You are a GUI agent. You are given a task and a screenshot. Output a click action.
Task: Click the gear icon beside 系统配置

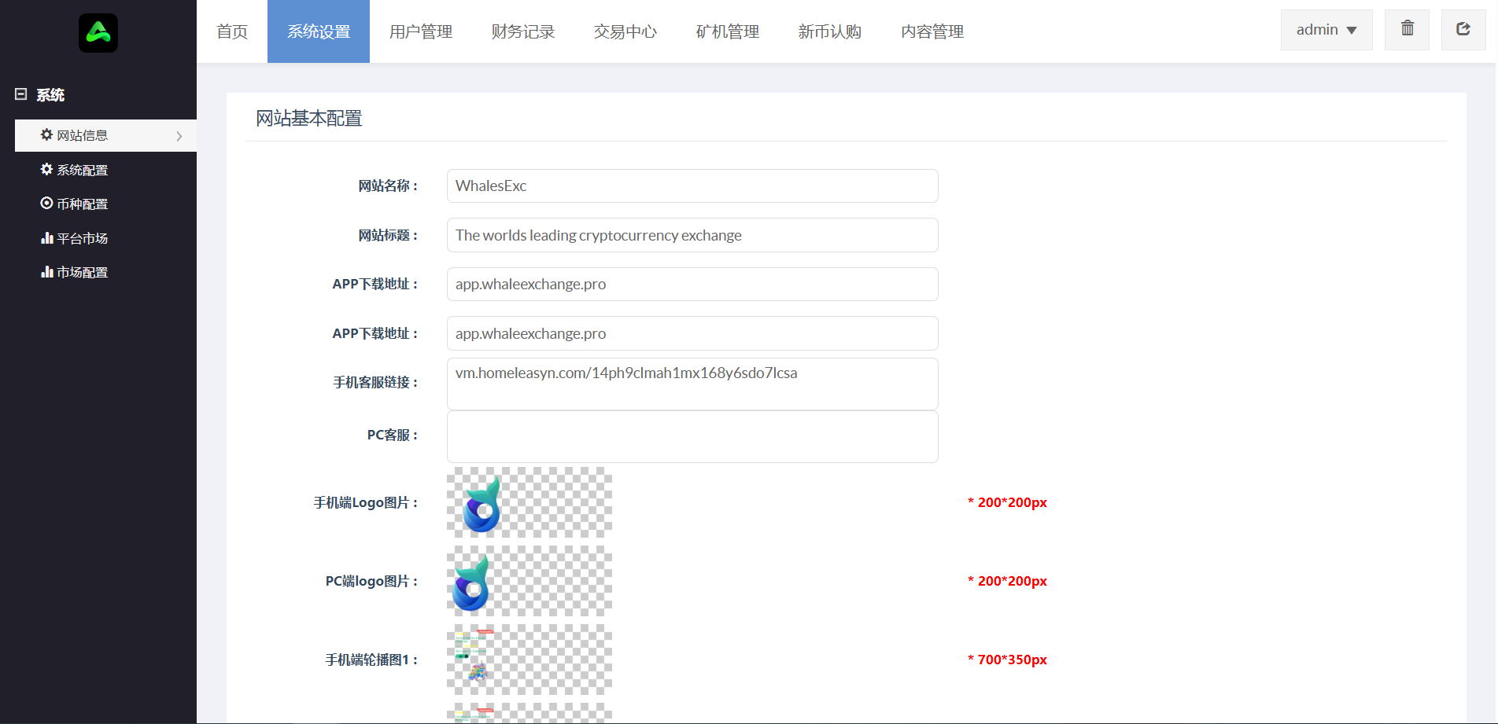pos(46,170)
